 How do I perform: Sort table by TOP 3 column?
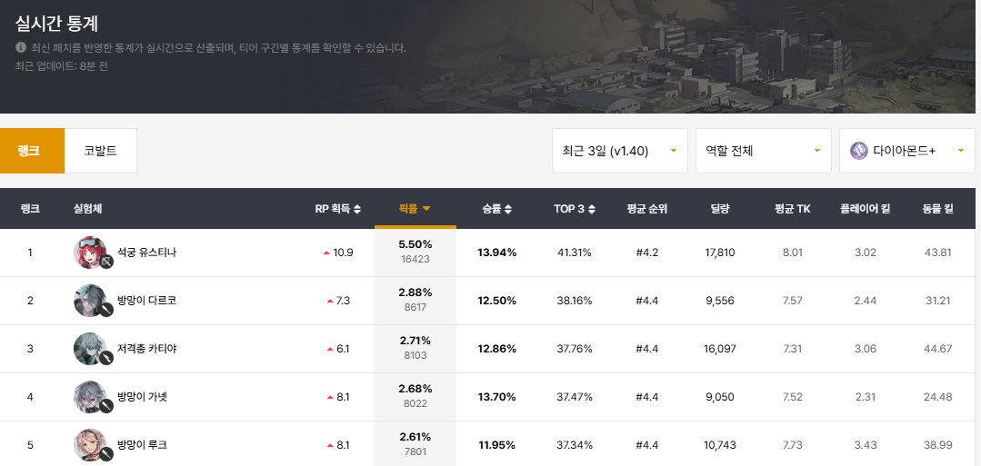pos(575,209)
